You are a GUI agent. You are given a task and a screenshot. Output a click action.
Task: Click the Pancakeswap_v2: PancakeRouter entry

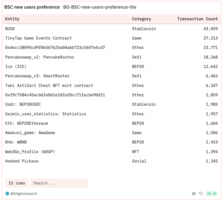[40, 57]
